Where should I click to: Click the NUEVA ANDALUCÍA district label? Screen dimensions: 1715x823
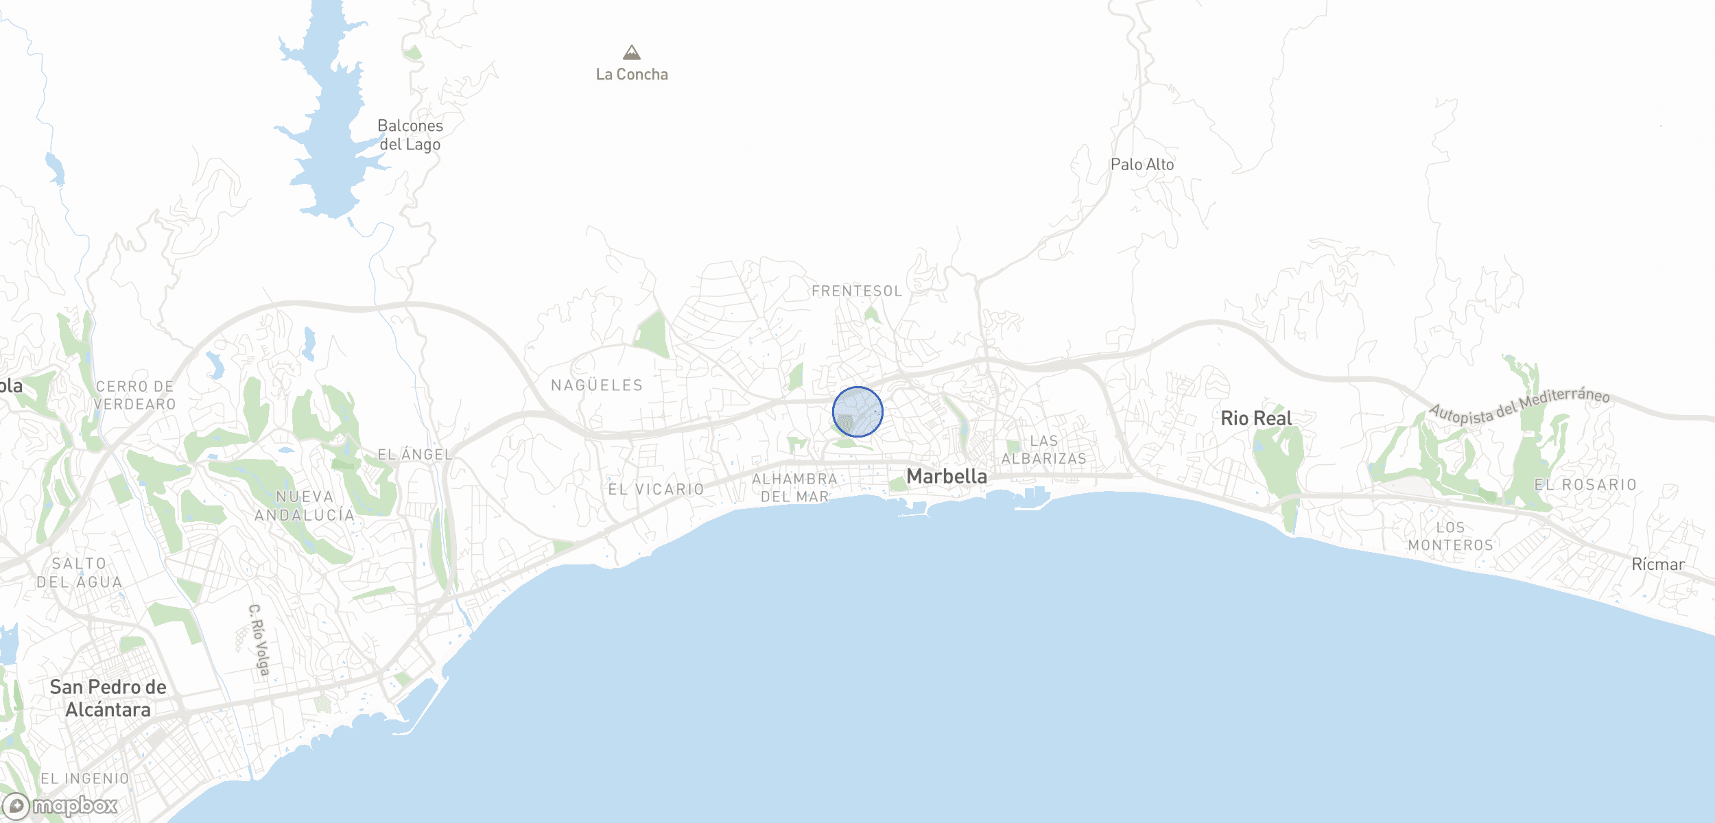coord(305,506)
